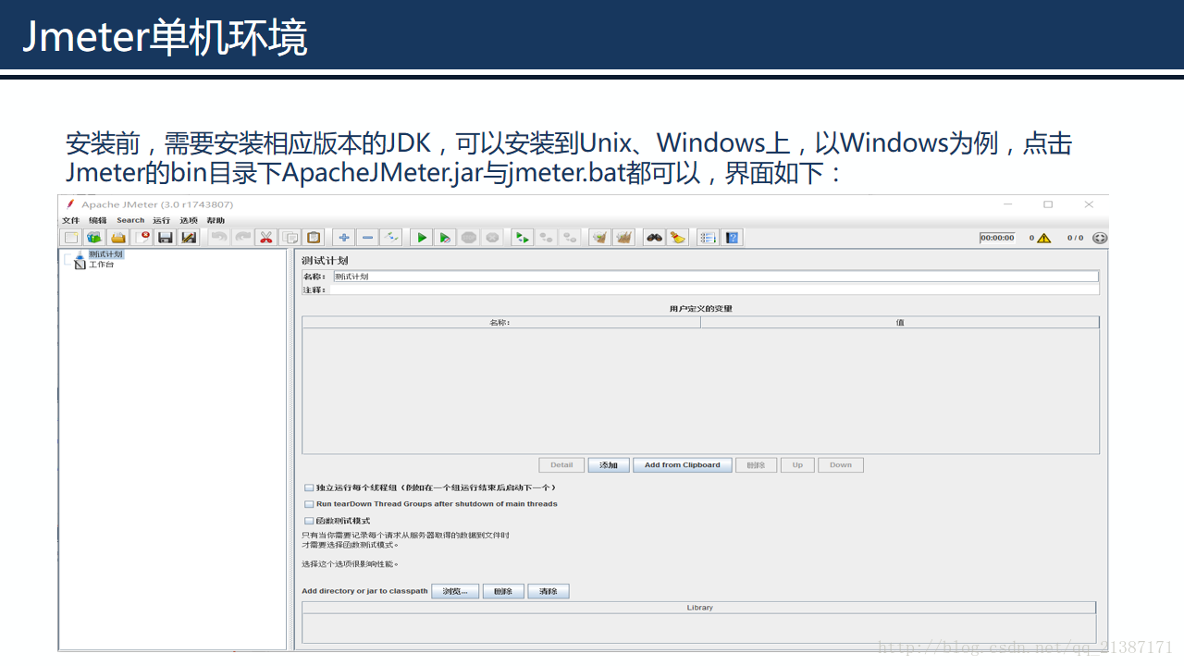1184x666 pixels.
Task: Click Remote Stop All icon
Action: click(547, 238)
